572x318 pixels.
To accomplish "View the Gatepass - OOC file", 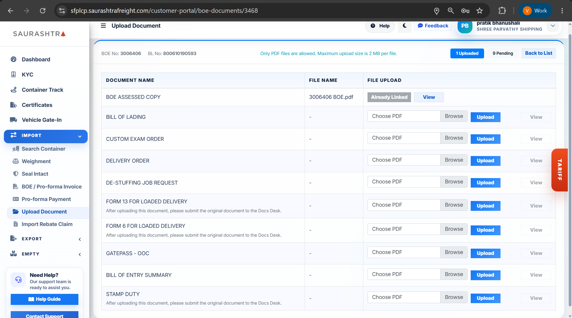I will (536, 253).
